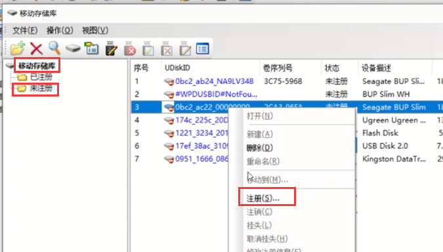Viewport: 443px width, 252px height.
Task: Click the 未注册 status in row 2
Action: pos(336,94)
